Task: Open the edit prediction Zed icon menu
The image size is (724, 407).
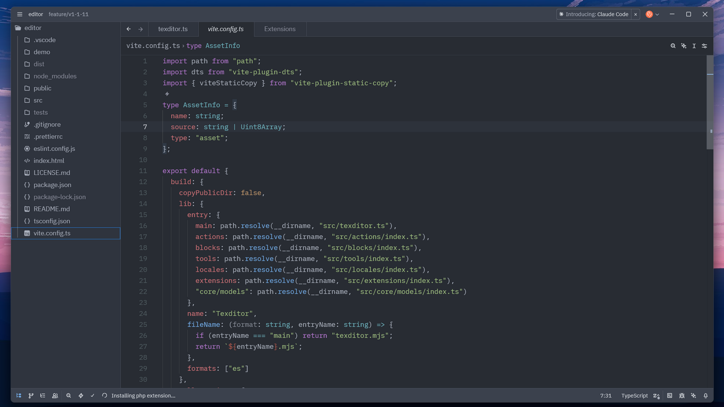Action: pos(656,396)
